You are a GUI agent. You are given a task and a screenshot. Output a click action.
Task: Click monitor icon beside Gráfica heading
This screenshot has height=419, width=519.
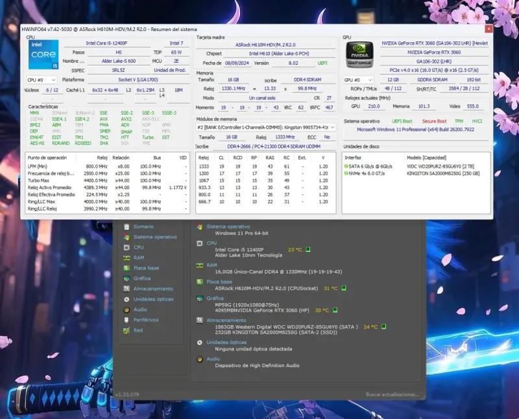click(x=200, y=299)
